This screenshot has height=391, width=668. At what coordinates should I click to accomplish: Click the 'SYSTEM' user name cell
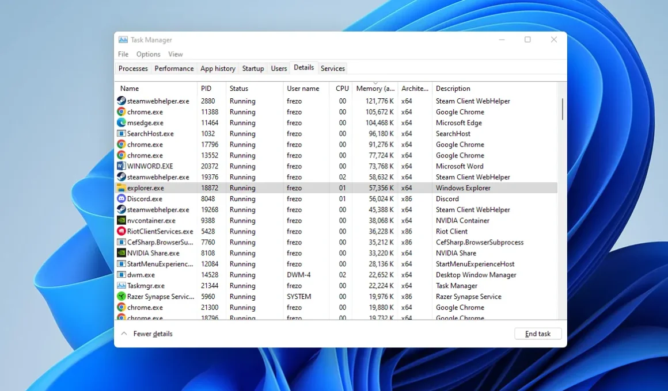click(x=299, y=296)
